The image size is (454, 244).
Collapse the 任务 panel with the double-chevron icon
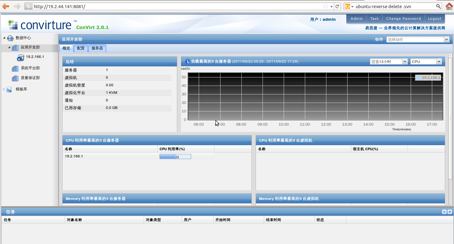pyautogui.click(x=445, y=212)
